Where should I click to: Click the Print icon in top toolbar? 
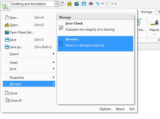pos(91,4)
